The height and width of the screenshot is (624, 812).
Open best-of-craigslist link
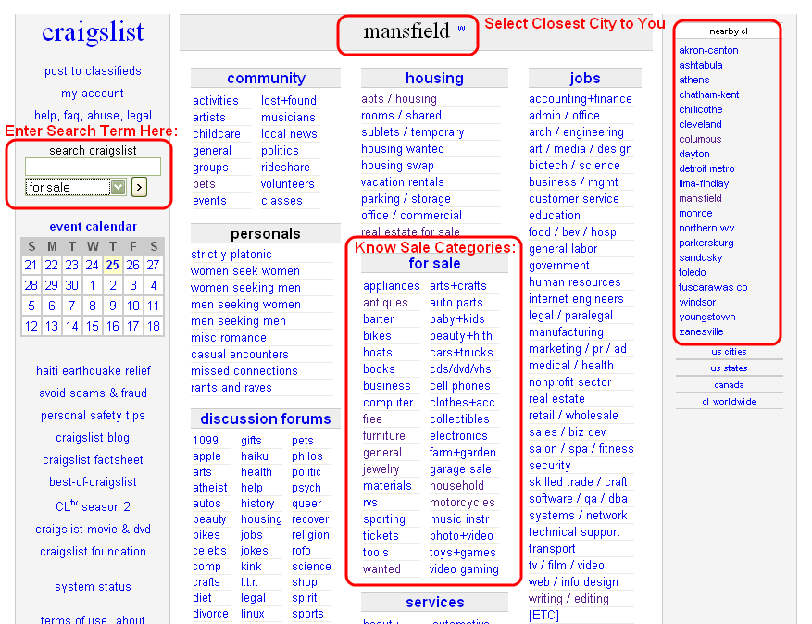[x=93, y=482]
